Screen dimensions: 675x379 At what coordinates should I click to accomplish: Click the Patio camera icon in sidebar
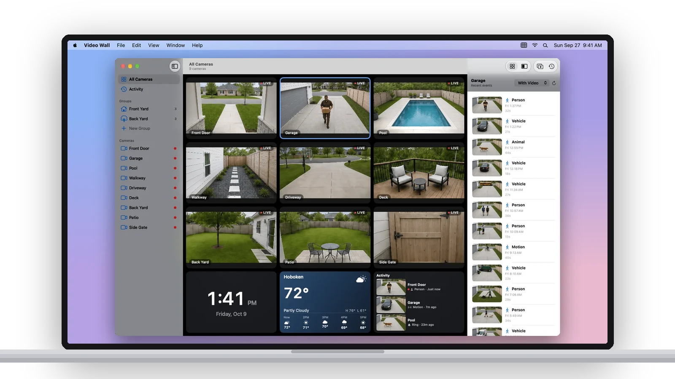pyautogui.click(x=124, y=217)
